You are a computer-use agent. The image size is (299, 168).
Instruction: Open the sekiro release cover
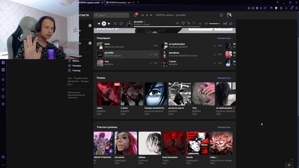click(x=108, y=94)
